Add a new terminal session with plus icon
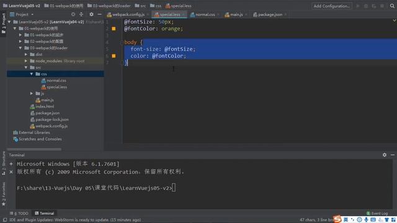The image size is (397, 223). tap(11, 164)
